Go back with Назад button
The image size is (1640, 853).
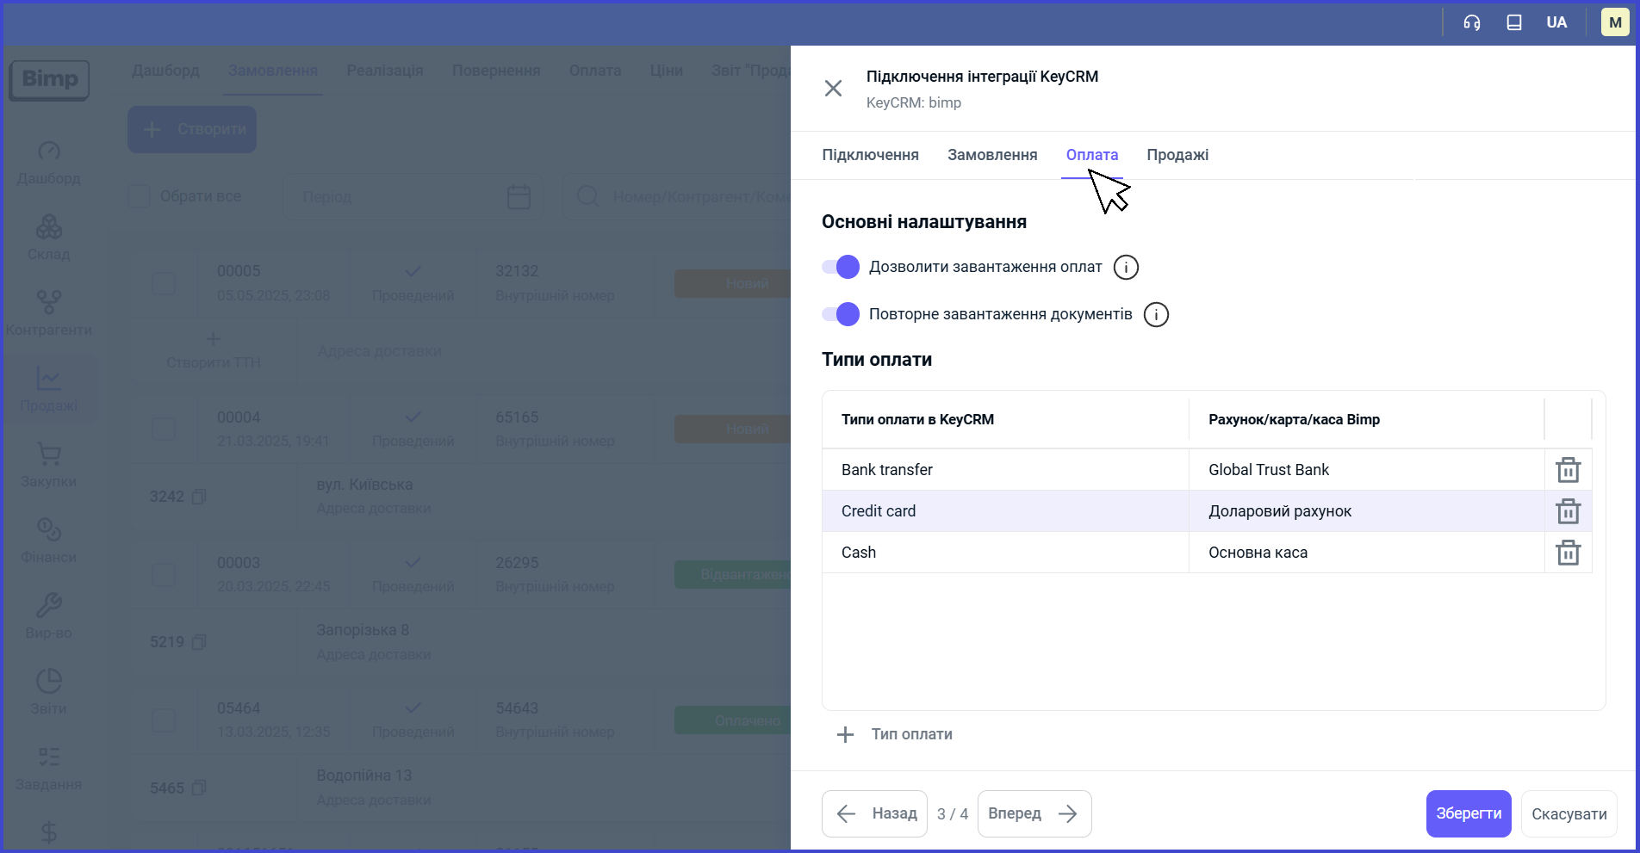pos(874,813)
